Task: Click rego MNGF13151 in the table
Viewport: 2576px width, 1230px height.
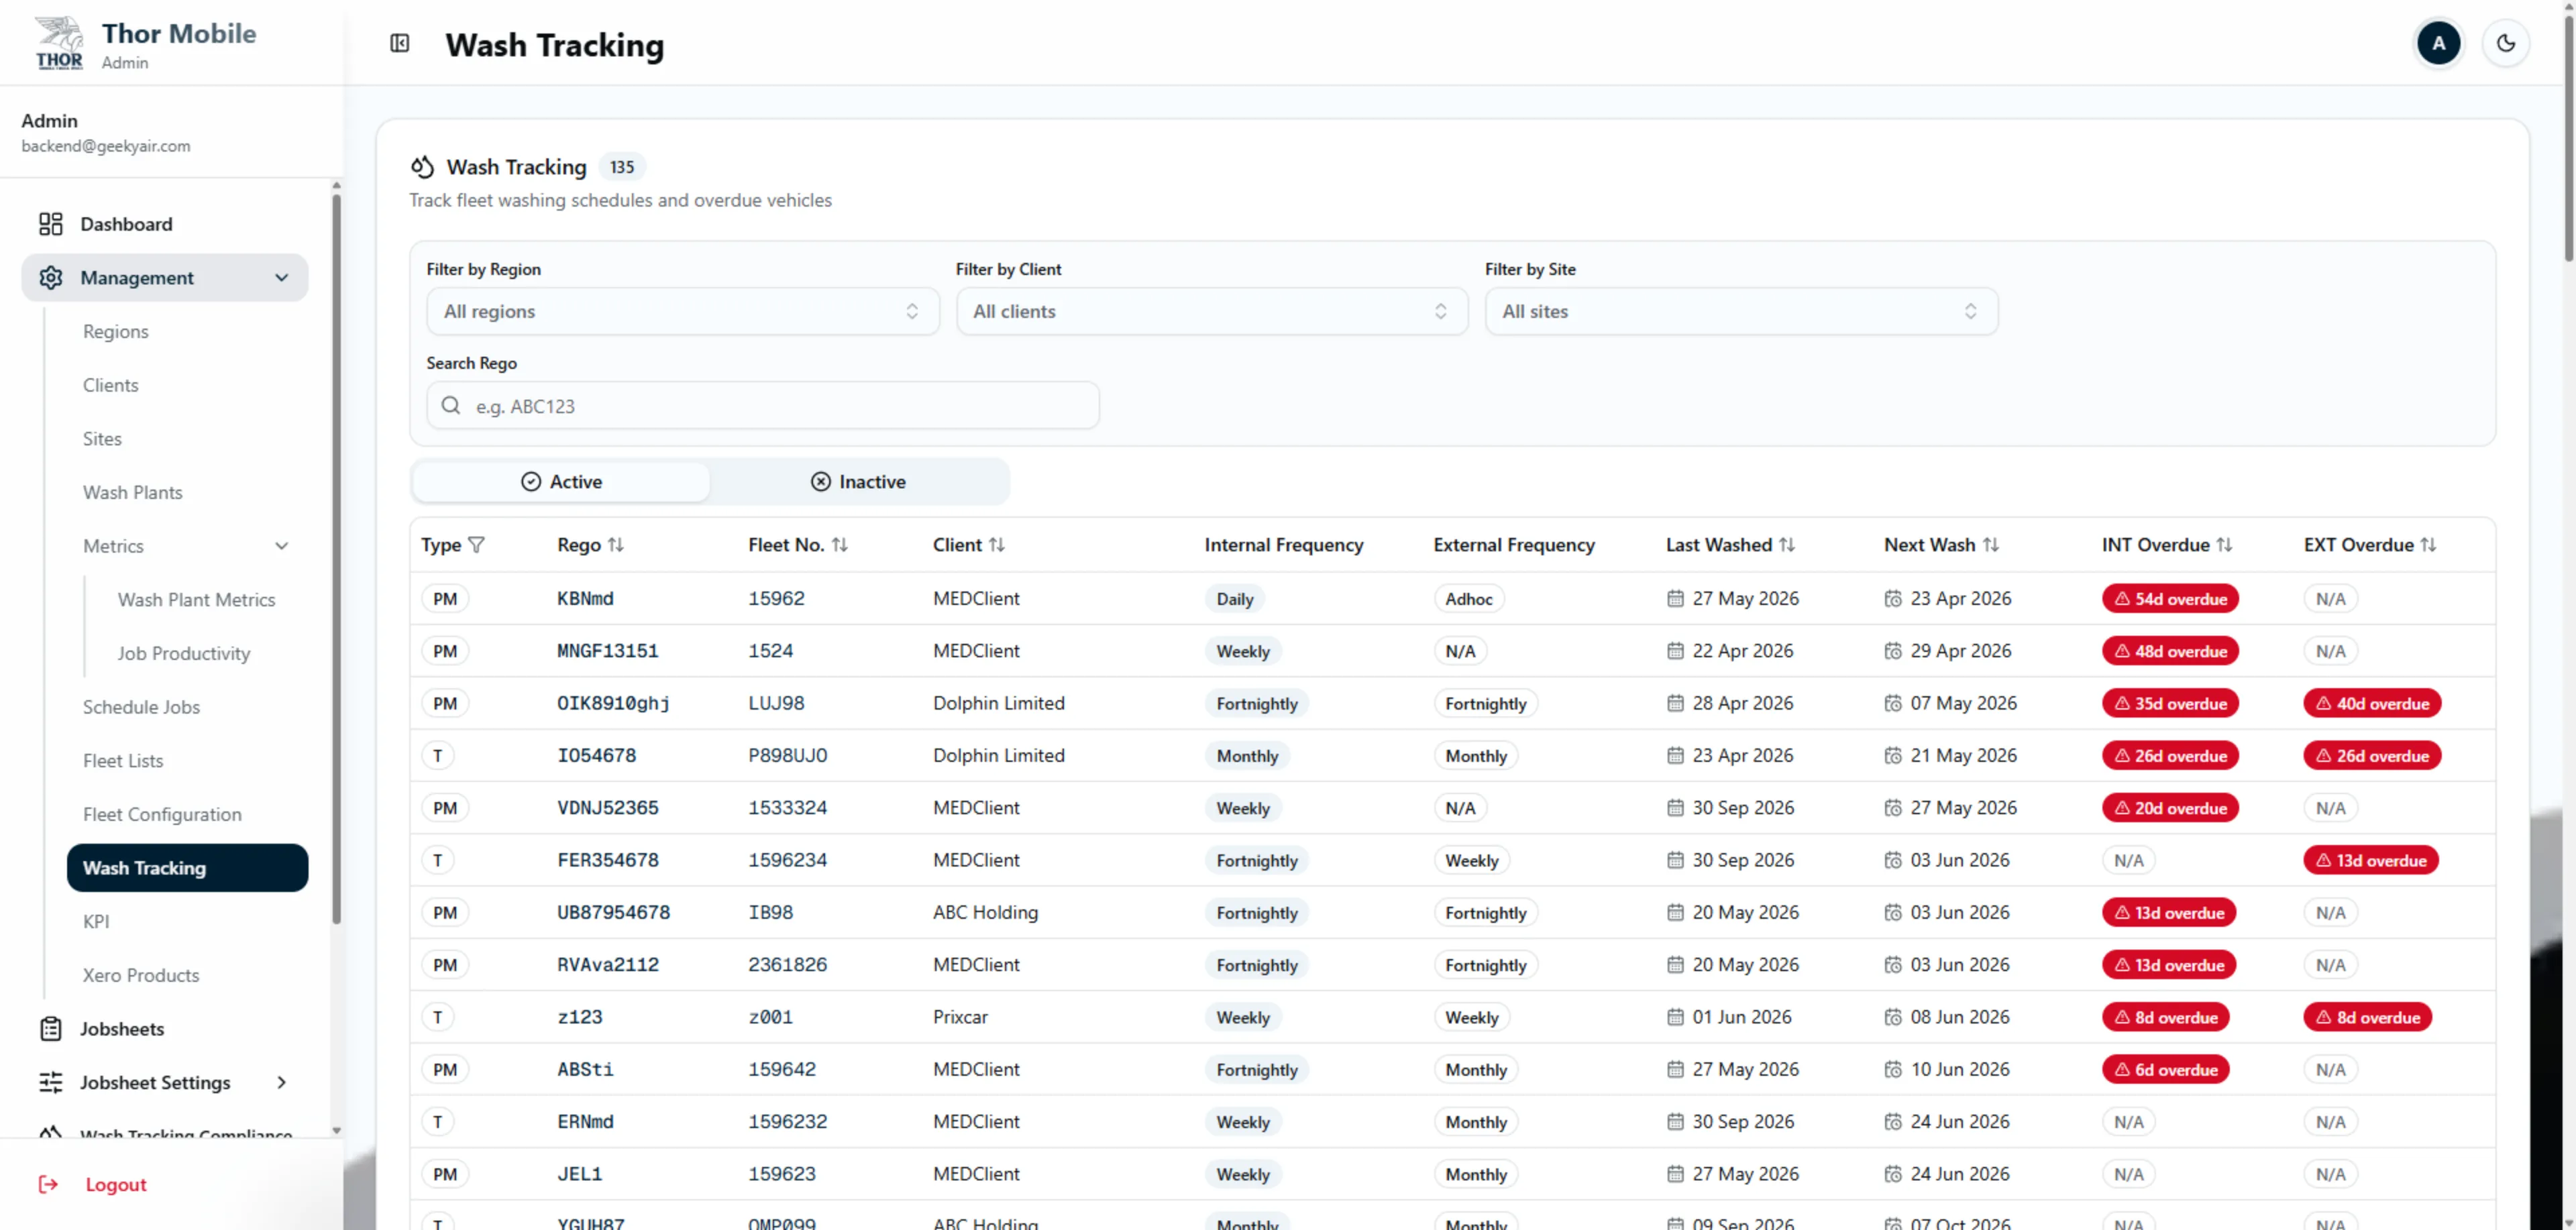Action: (608, 652)
